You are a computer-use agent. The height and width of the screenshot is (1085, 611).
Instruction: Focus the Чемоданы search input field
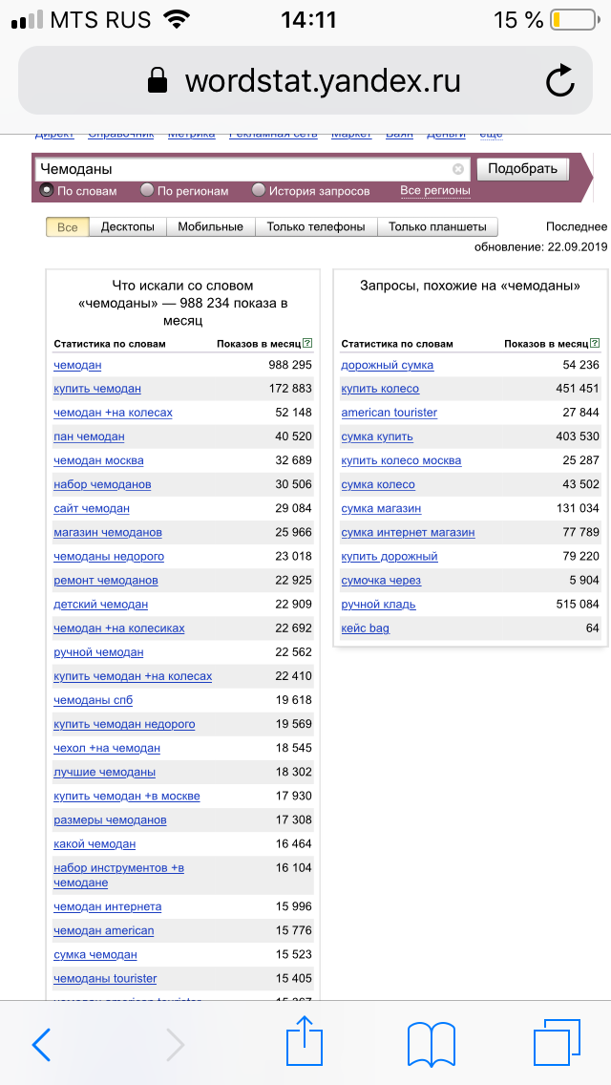(x=252, y=170)
